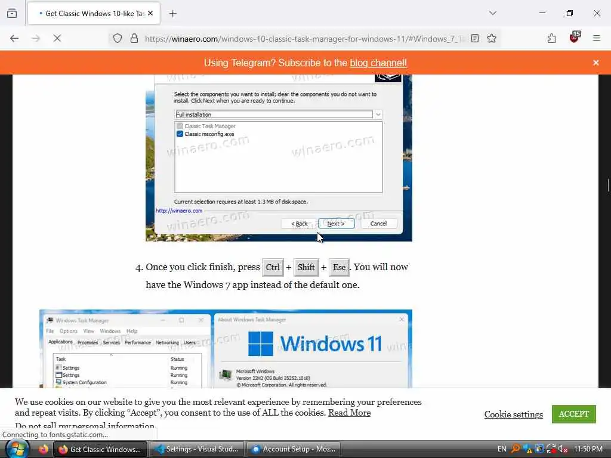
Task: Open Cookie settings
Action: click(x=513, y=414)
